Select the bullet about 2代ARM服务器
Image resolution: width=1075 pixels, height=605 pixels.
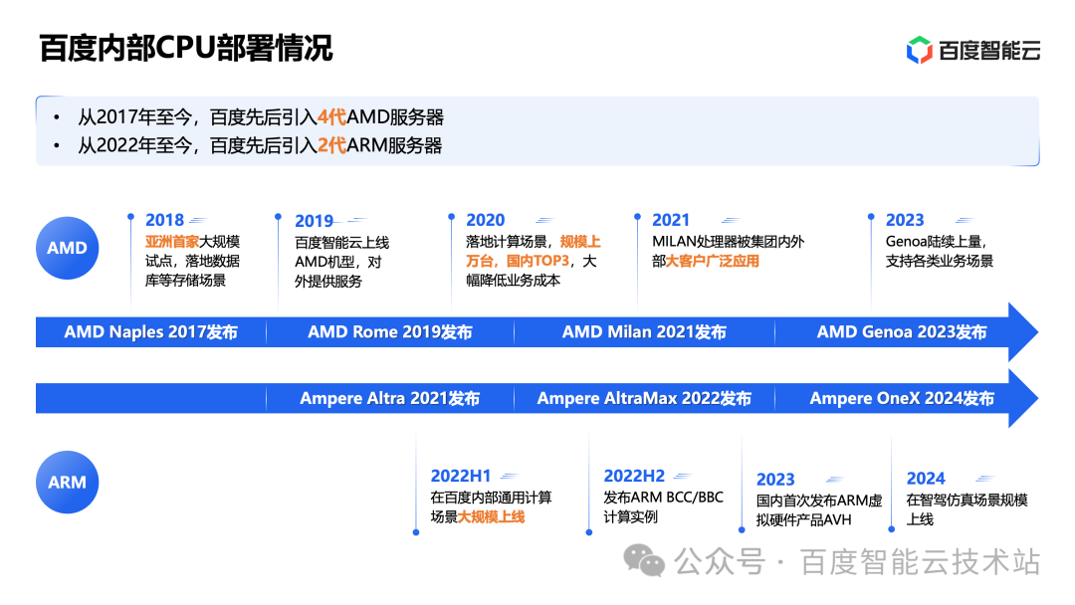point(260,145)
